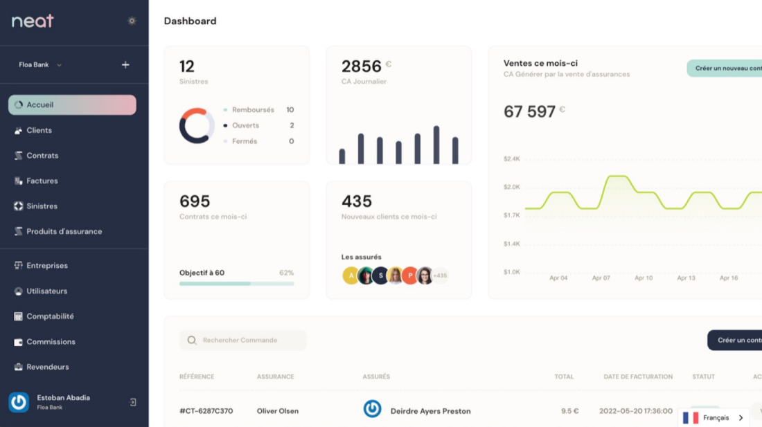Click Deirdre Ayers Preston name
The width and height of the screenshot is (762, 427).
[431, 411]
